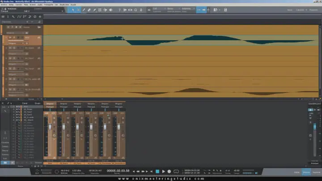Open the first menu in the menu bar

point(4,4)
